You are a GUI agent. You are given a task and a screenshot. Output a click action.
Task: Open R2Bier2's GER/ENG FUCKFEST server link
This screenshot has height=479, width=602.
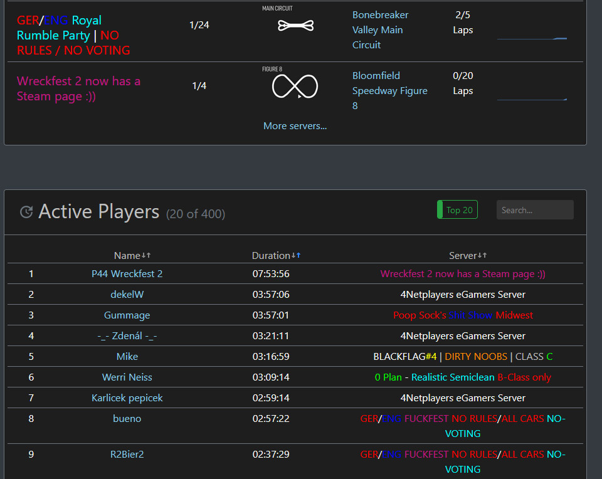click(463, 461)
